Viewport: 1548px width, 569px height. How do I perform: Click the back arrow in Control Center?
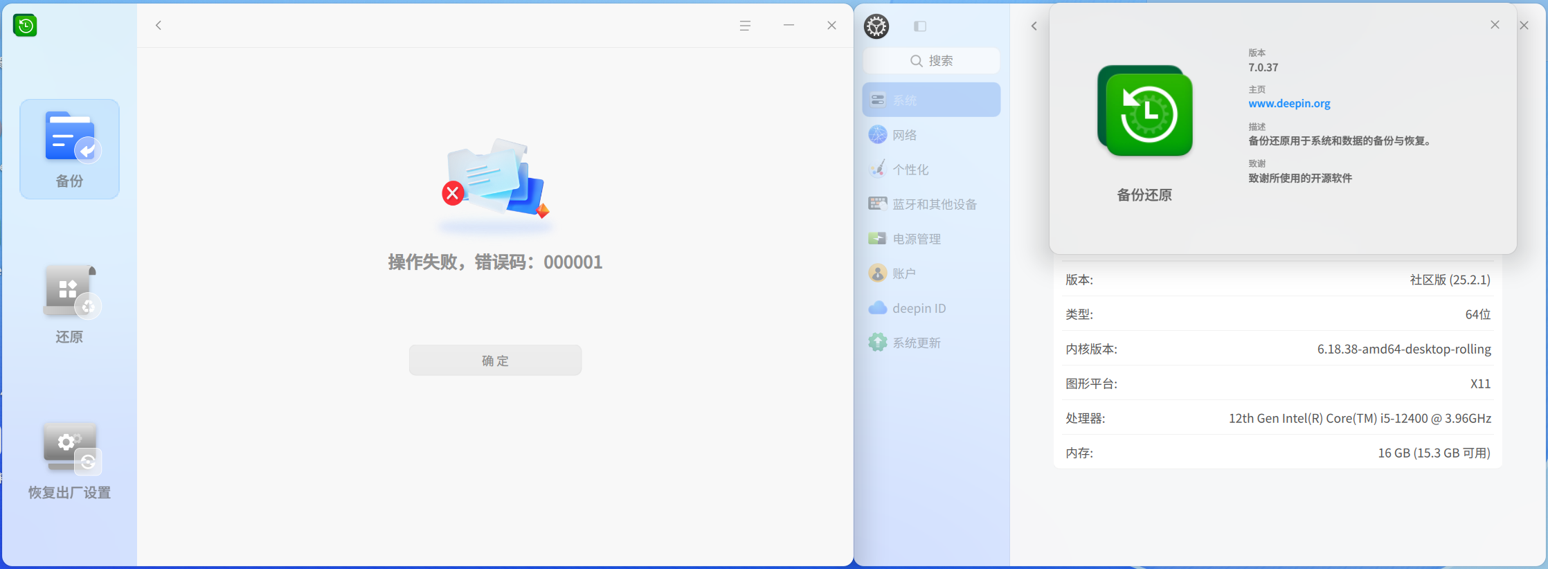pos(1034,26)
